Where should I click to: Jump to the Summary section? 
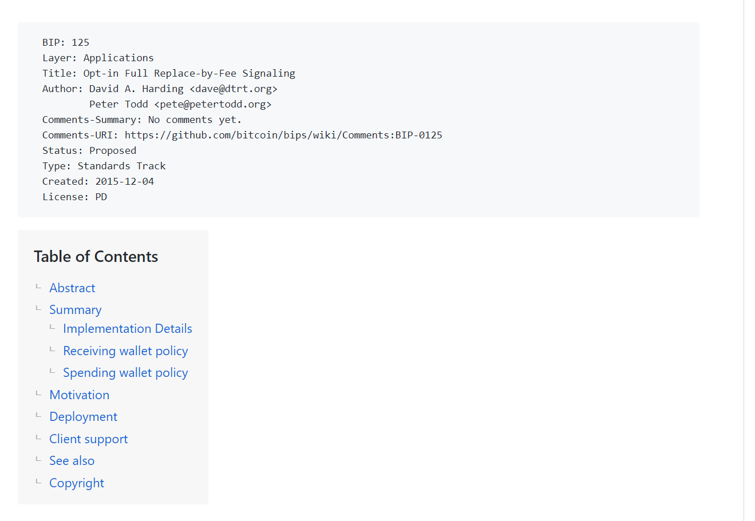75,309
